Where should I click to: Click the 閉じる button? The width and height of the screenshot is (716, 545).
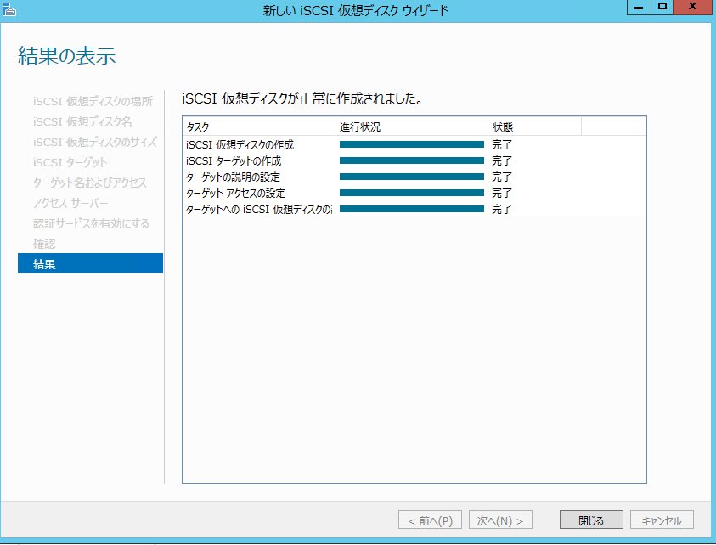click(x=591, y=520)
